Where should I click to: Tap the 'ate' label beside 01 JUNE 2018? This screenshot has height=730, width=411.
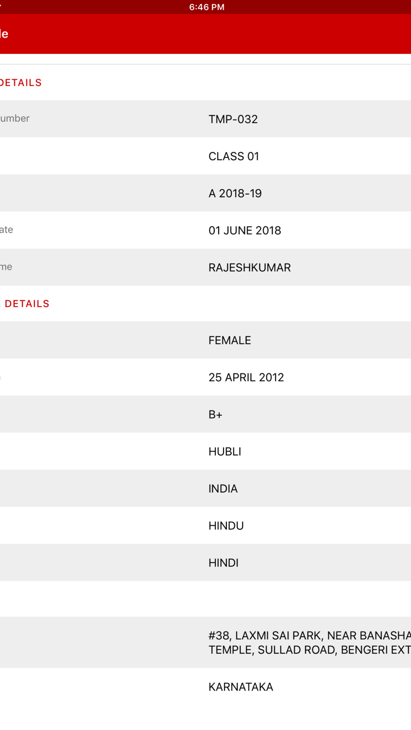(7, 230)
